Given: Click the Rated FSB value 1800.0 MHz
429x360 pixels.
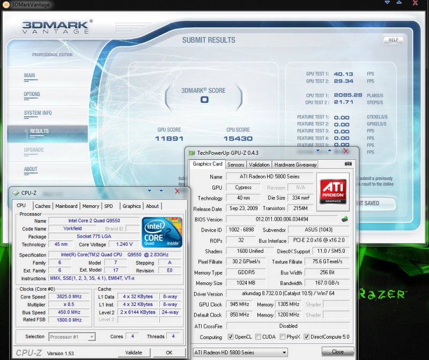Looking at the screenshot, I should click(x=69, y=320).
